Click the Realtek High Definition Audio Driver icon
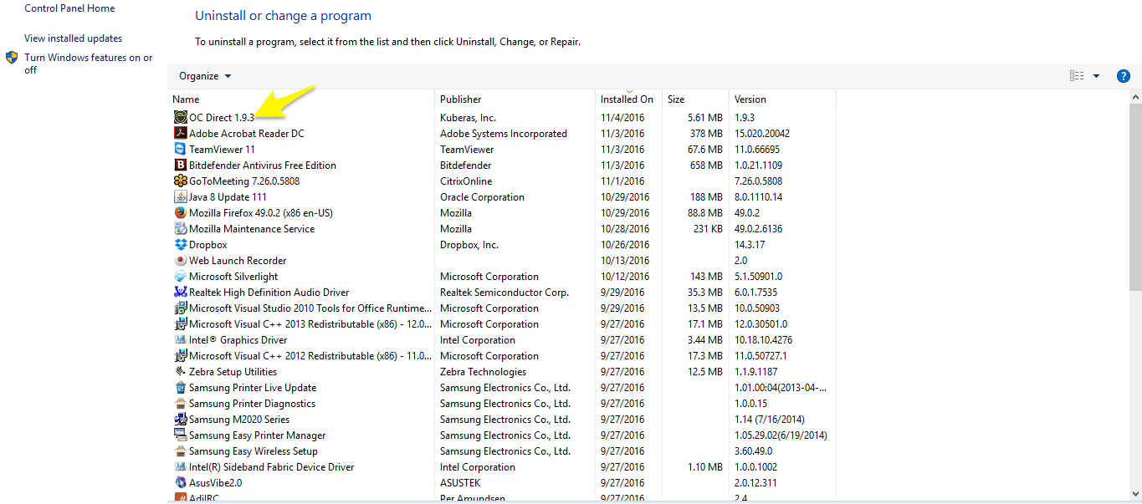 coord(181,293)
